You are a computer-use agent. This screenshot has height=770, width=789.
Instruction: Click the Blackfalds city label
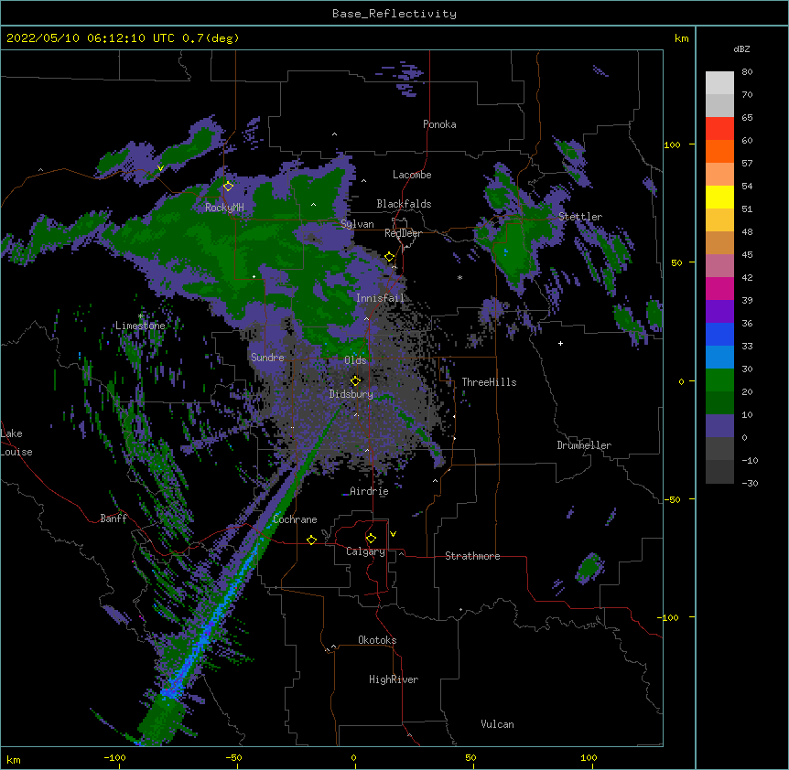(404, 204)
